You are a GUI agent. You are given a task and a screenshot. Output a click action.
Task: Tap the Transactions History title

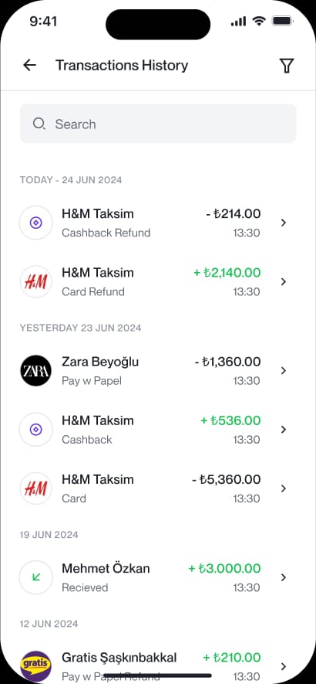tap(122, 66)
